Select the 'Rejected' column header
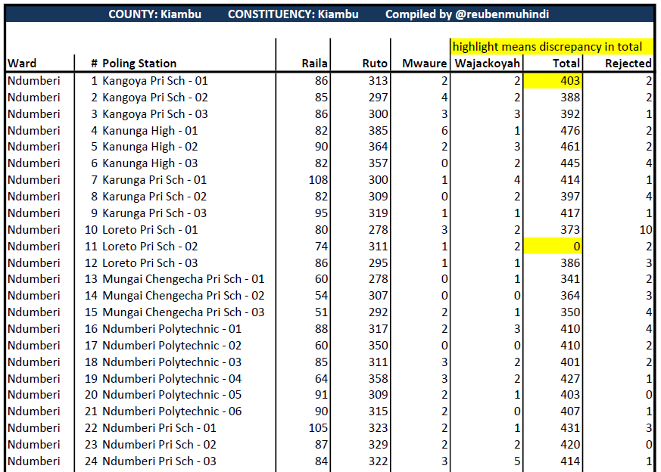The image size is (661, 472). [628, 63]
